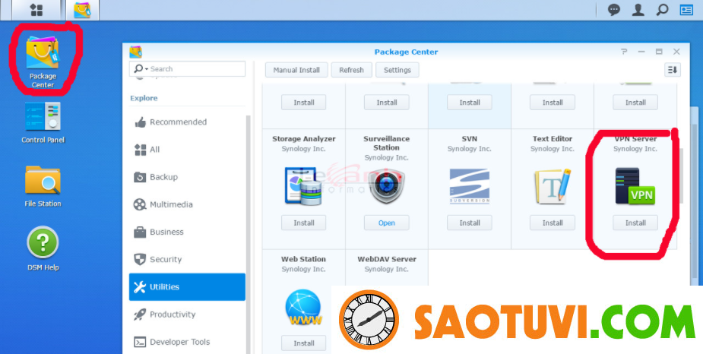
Task: Select the Utilities category
Action: pos(187,287)
